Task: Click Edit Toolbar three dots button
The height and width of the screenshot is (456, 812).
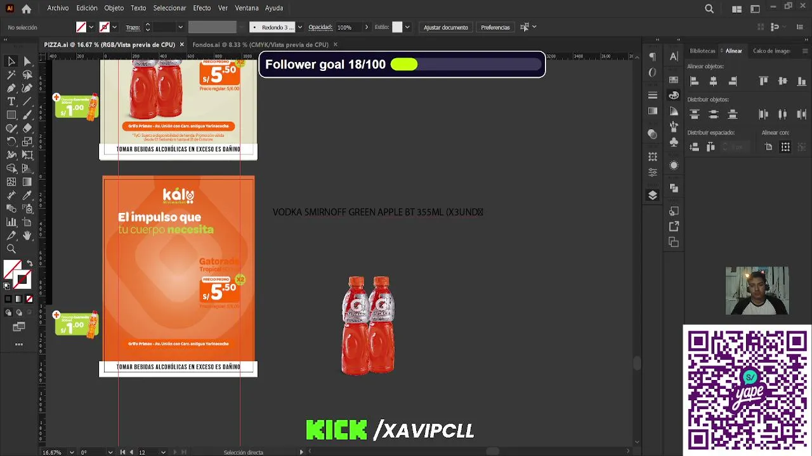Action: click(x=19, y=345)
